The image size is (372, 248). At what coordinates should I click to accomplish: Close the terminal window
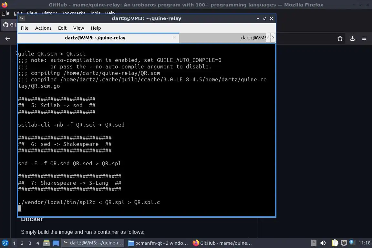(x=272, y=18)
